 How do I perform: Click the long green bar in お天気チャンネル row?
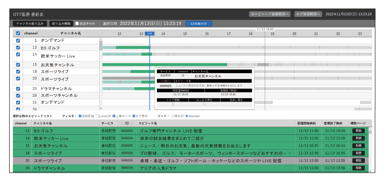165,65
